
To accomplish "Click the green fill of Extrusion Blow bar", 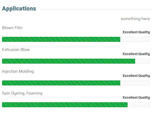I will [x=68, y=61].
